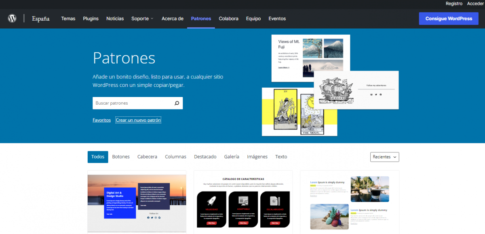Open the Patrones nav item
The width and height of the screenshot is (485, 234).
(201, 19)
